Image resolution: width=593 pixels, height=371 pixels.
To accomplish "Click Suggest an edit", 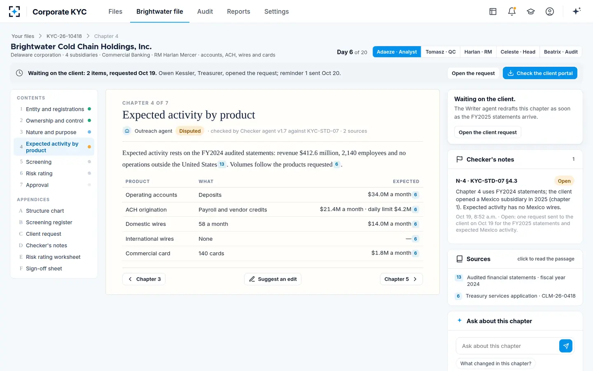I will pos(273,279).
